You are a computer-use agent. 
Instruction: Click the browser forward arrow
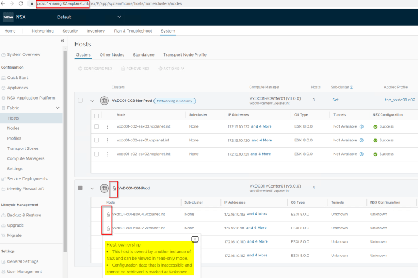(11, 3)
